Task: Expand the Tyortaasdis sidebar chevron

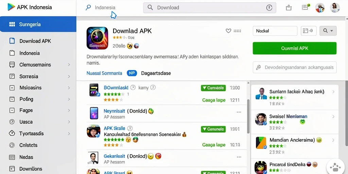Action: (x=69, y=134)
